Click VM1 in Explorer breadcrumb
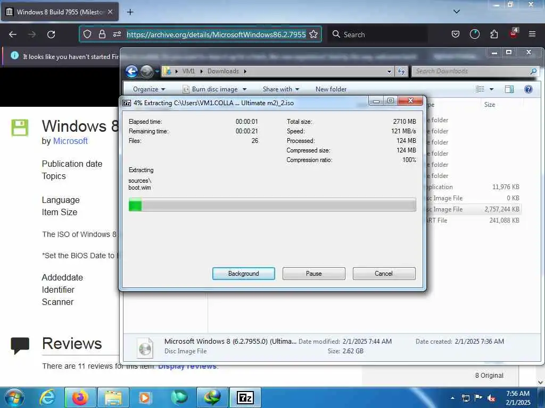The image size is (545, 408). 188,71
